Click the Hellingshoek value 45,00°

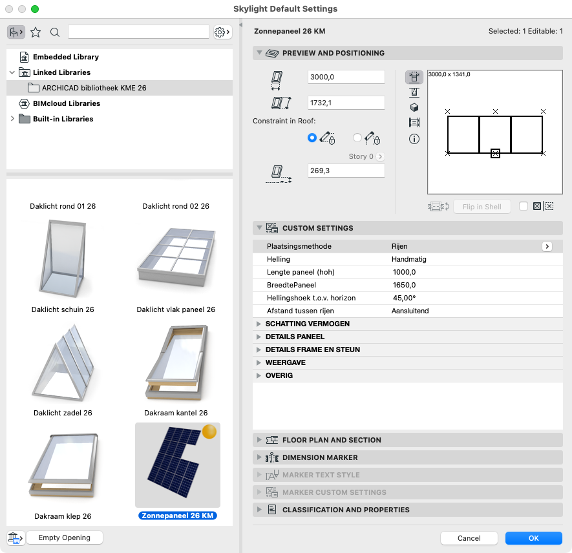404,298
